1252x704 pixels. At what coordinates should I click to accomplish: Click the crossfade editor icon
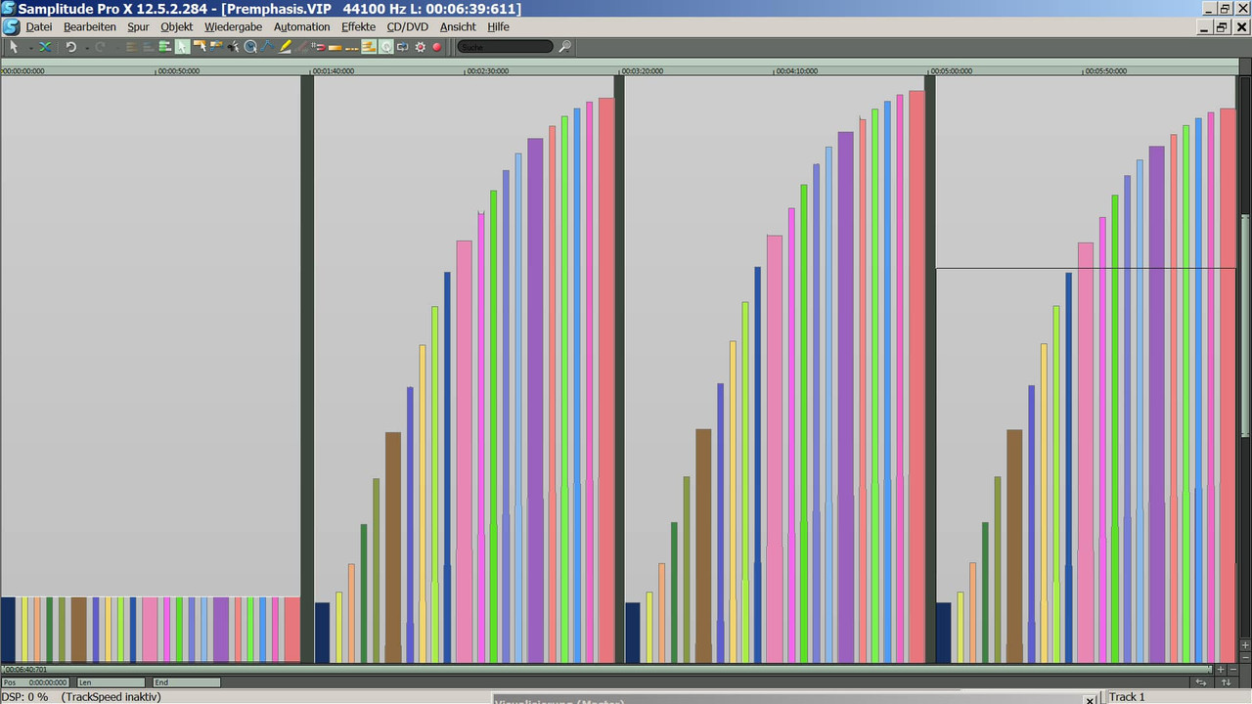coord(44,46)
